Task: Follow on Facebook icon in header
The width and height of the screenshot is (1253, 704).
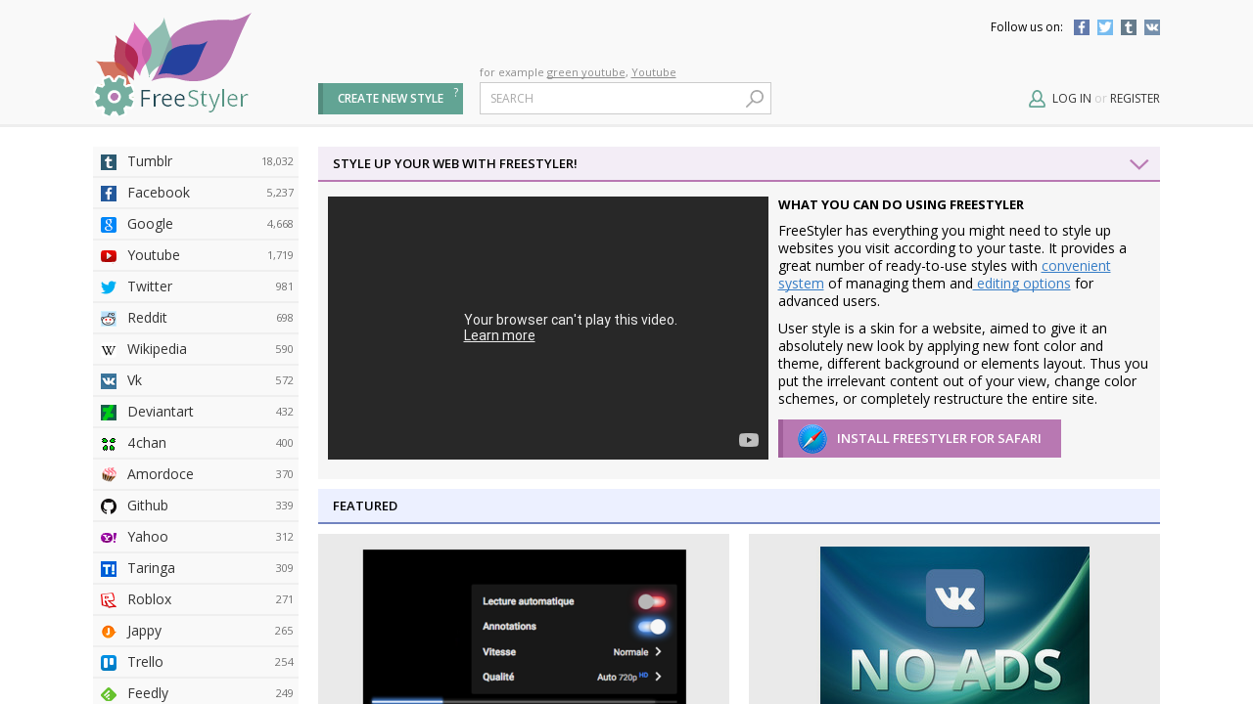Action: [x=1082, y=27]
